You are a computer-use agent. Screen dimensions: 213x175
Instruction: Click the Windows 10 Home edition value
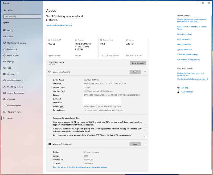pyautogui.click(x=91, y=152)
